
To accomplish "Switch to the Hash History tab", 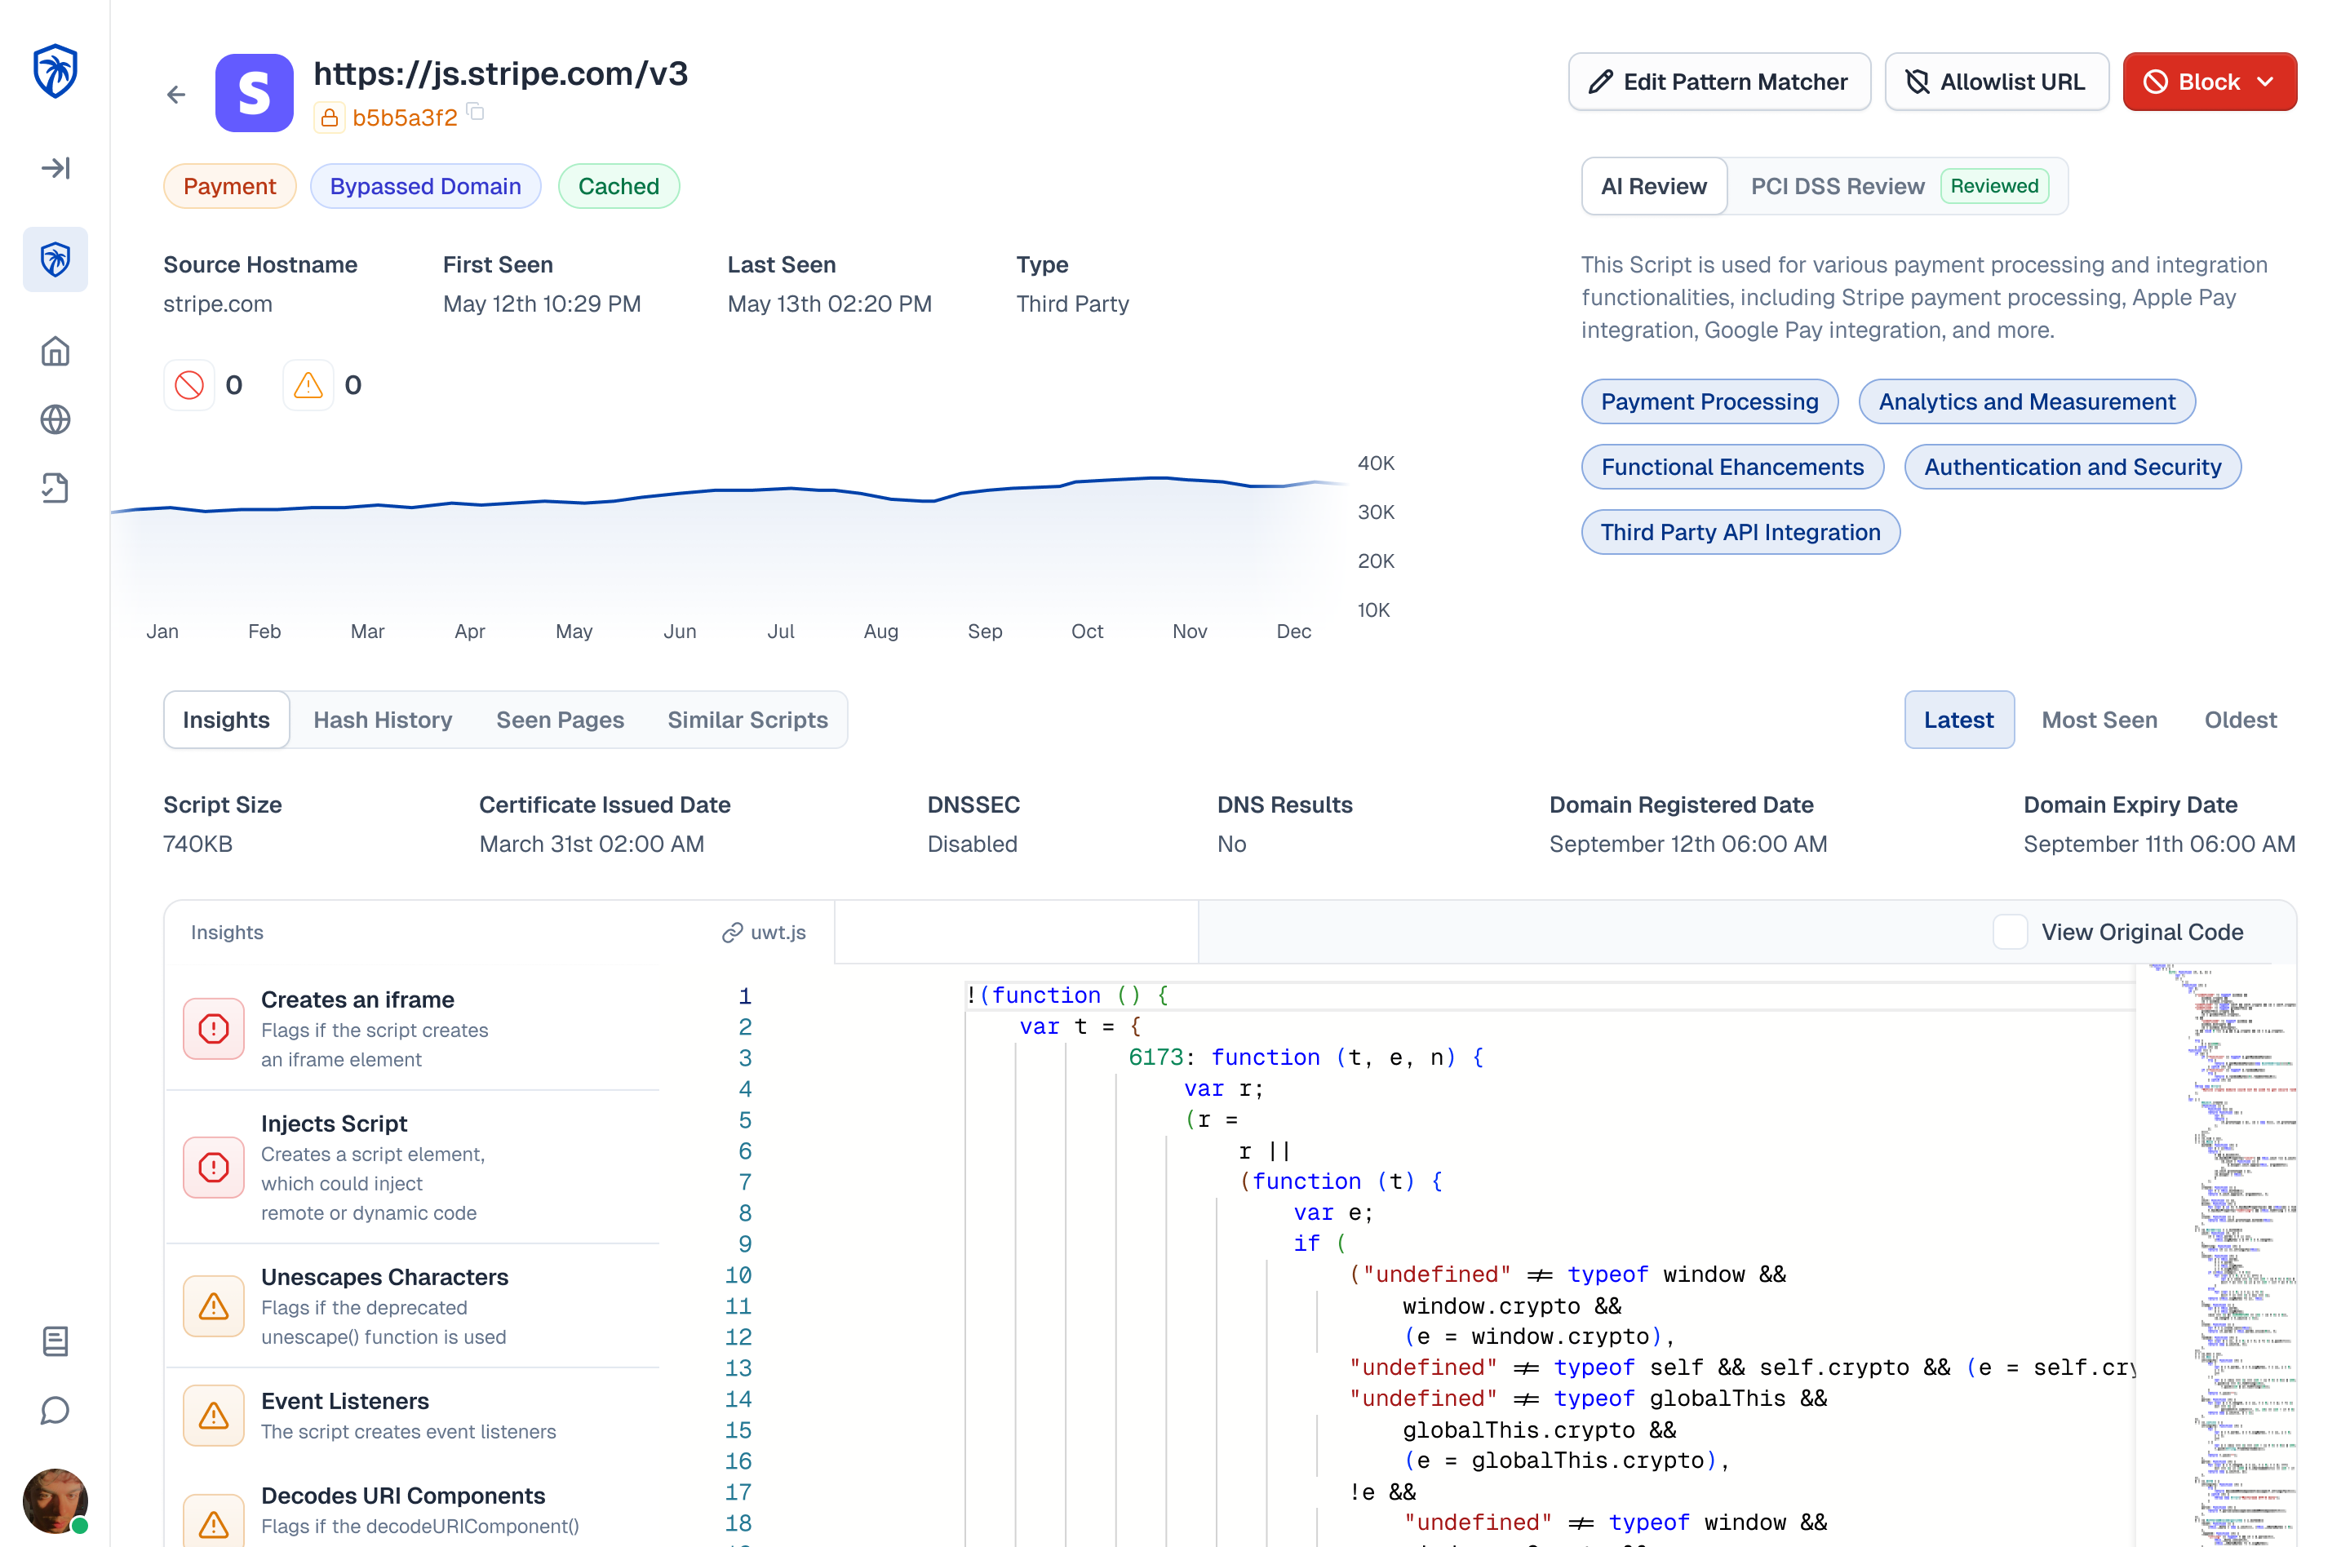I will tap(384, 720).
